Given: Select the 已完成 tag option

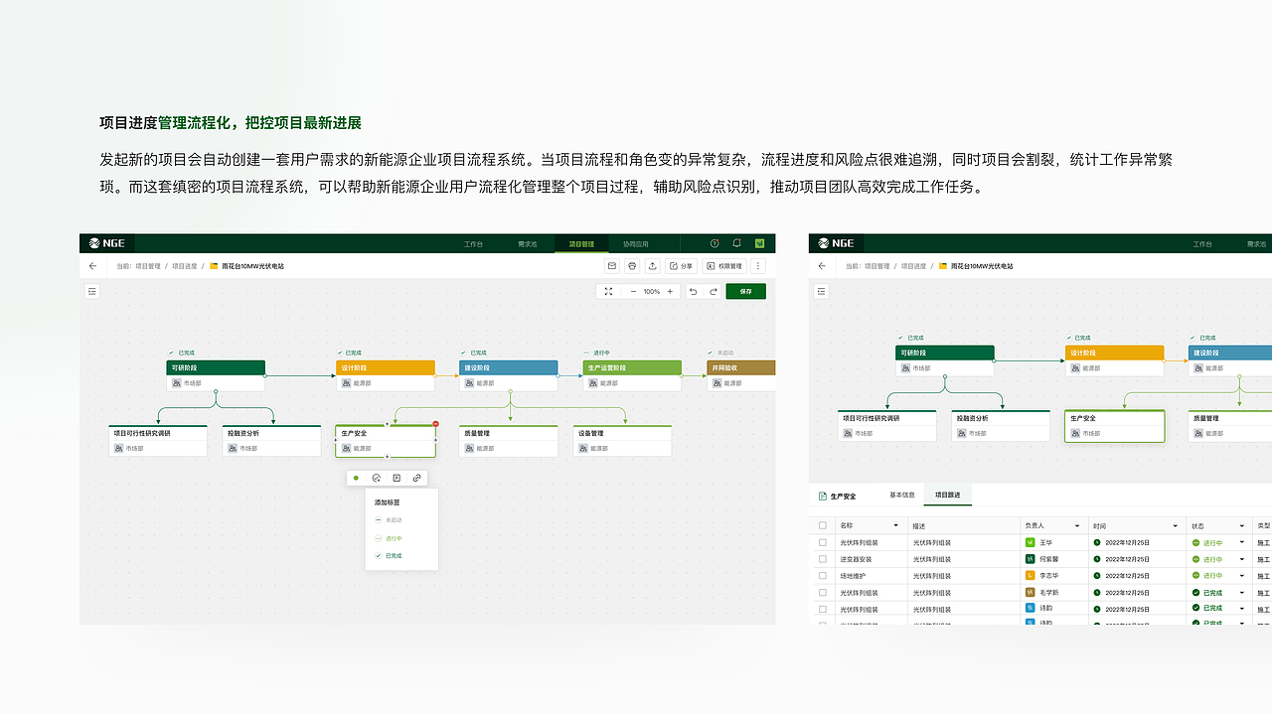Looking at the screenshot, I should [x=389, y=556].
